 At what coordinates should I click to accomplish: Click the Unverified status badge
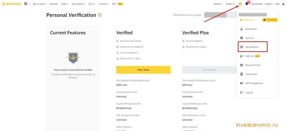pos(270,20)
